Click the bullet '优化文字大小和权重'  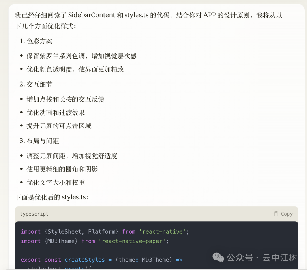56,183
